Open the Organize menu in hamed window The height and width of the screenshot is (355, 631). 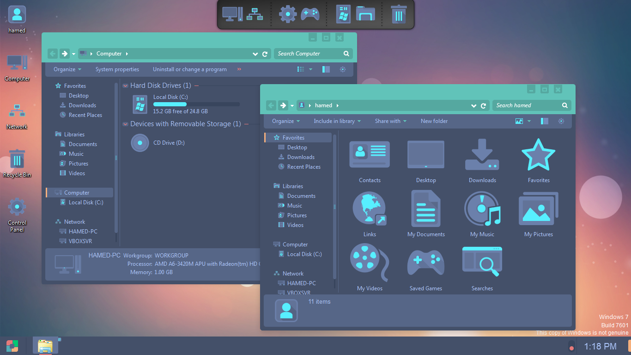(x=285, y=121)
